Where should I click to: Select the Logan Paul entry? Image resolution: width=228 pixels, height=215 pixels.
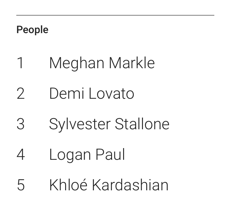coord(87,155)
